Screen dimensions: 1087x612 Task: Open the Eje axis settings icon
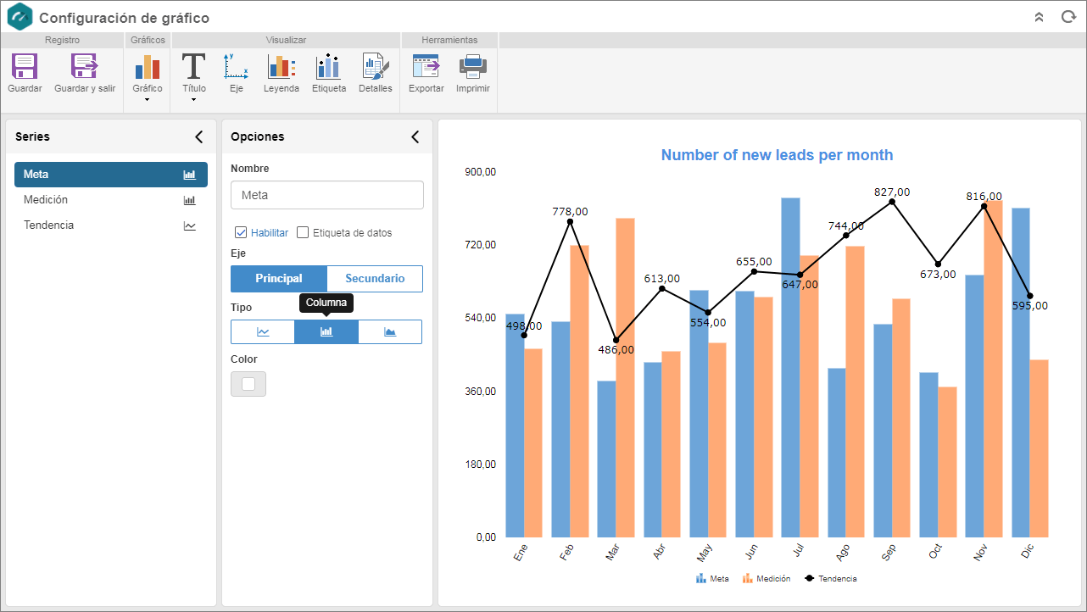coord(236,67)
